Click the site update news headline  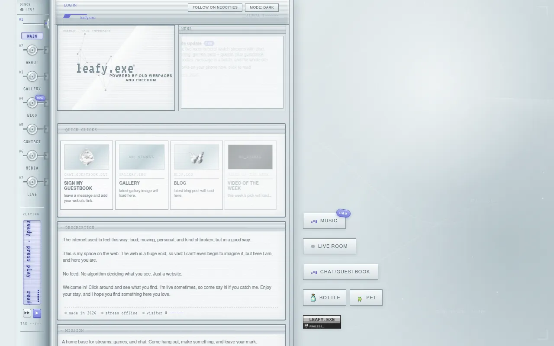[192, 43]
